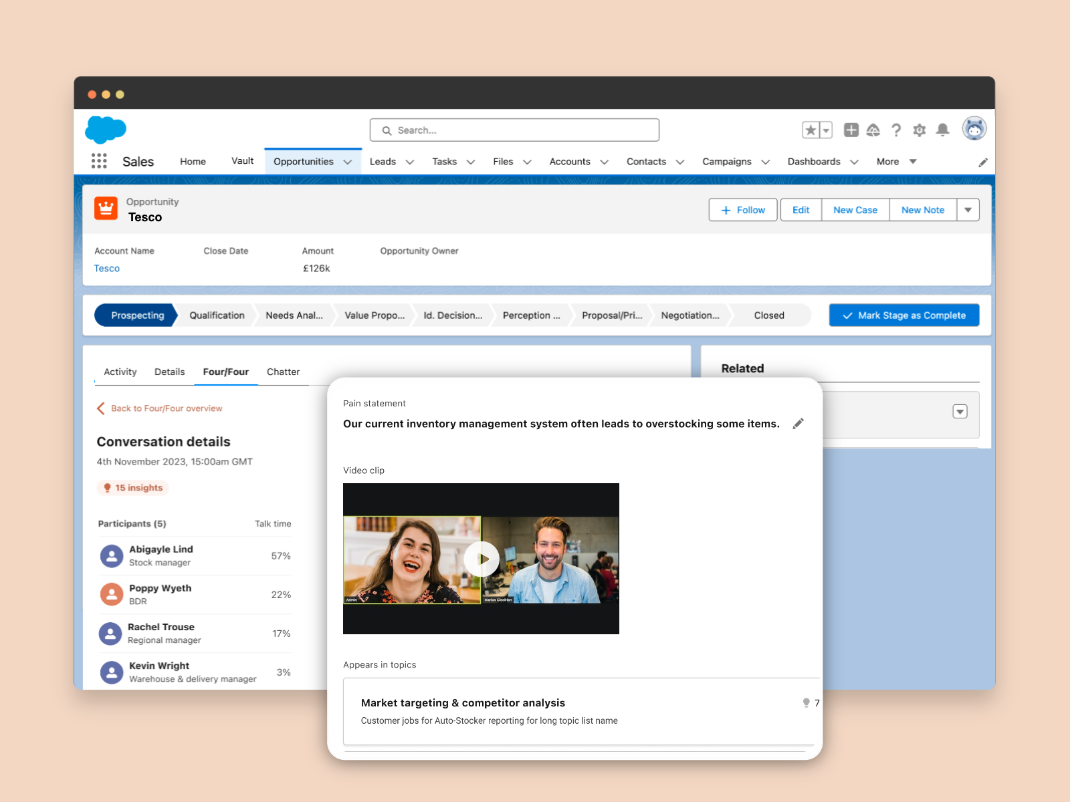The image size is (1070, 802).
Task: Open the Related panel card dropdown
Action: pyautogui.click(x=960, y=412)
